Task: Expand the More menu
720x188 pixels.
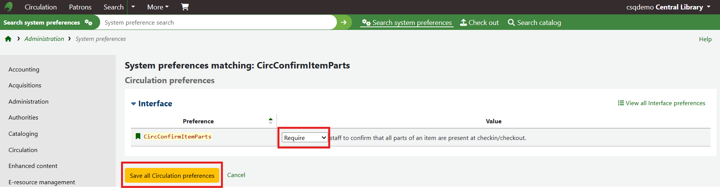Action: coord(158,7)
